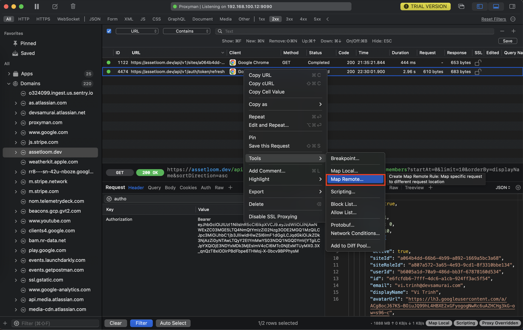Pause recording with the pause icon
This screenshot has width=523, height=330.
(37, 6)
